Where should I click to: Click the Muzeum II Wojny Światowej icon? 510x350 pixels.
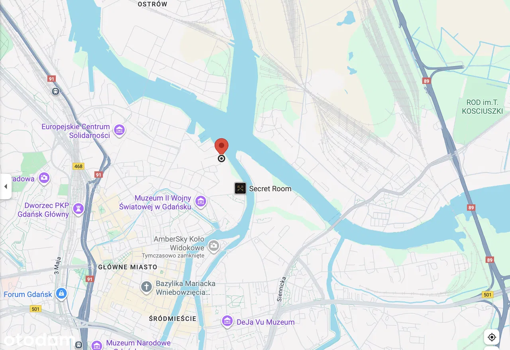[x=200, y=202]
